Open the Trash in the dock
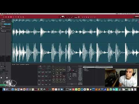Screen dimensions: 139x104 tap(135, 89)
